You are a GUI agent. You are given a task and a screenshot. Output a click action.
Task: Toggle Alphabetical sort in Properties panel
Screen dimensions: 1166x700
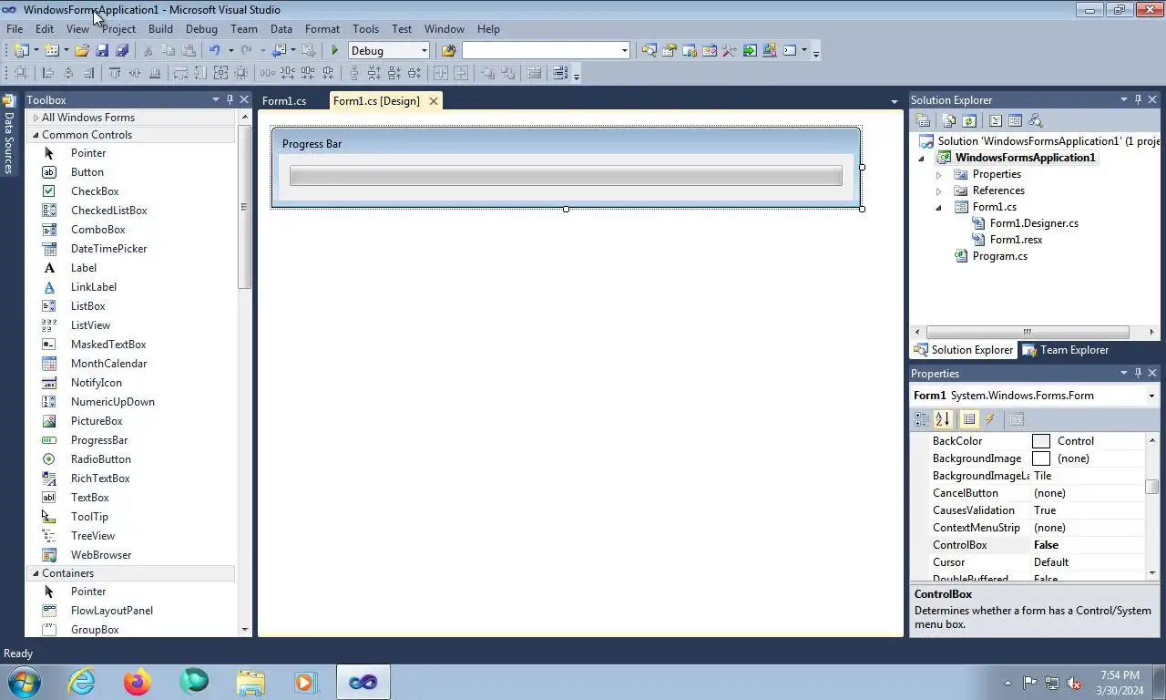(x=942, y=419)
